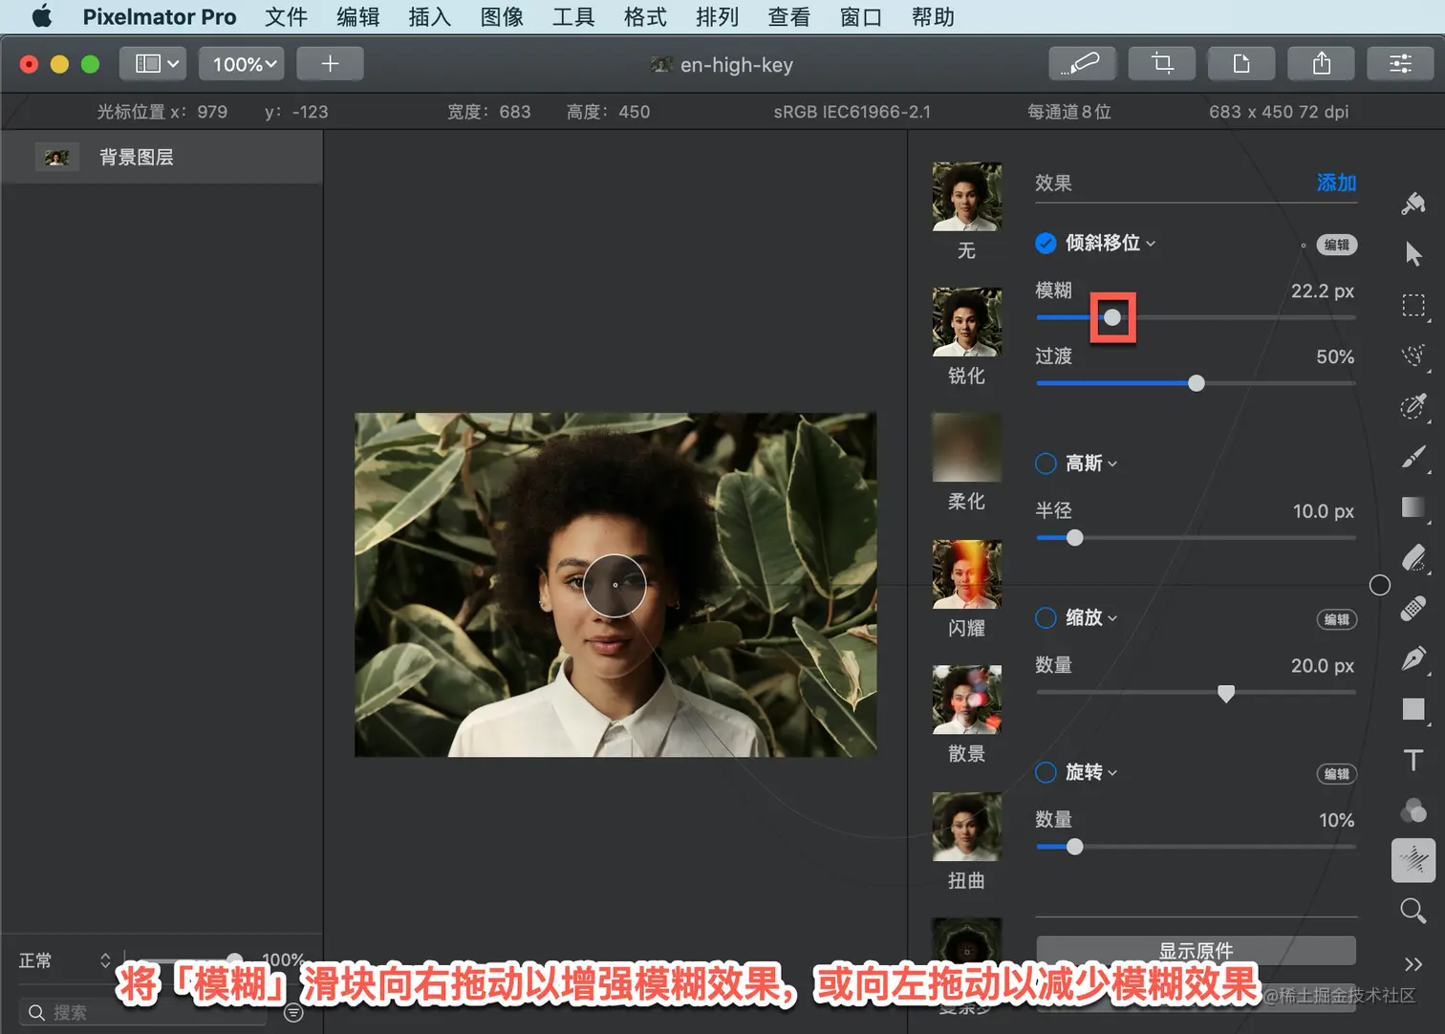
Task: Select the Zoom magnifier tool
Action: pos(1413,911)
